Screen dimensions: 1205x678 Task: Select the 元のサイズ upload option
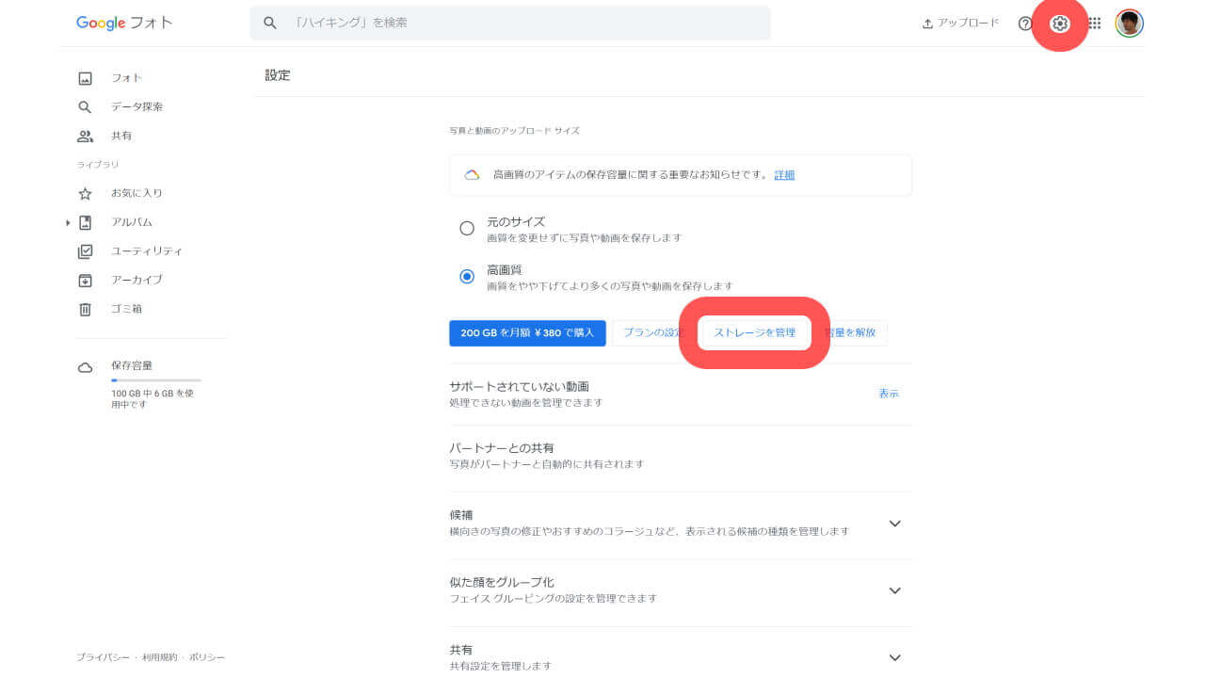click(x=467, y=228)
